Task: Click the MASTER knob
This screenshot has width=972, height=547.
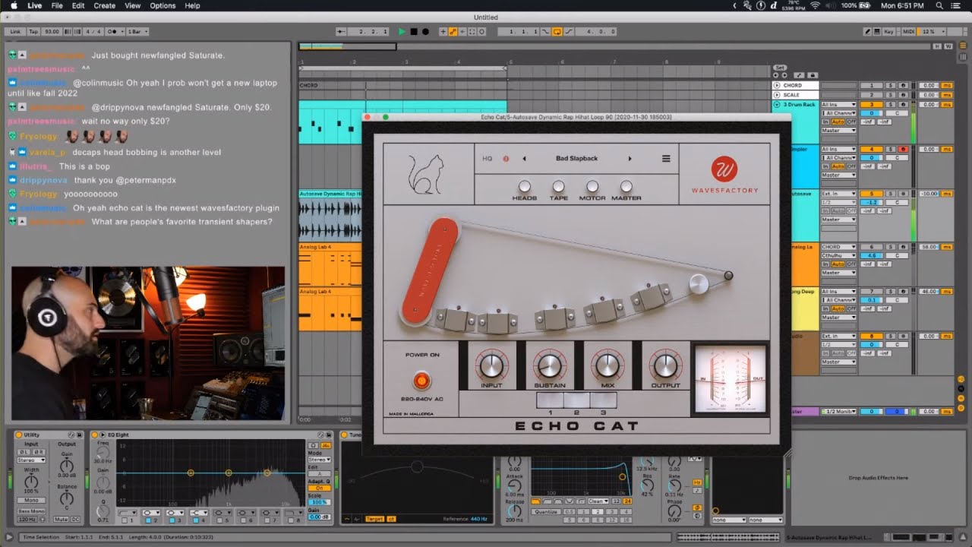Action: (626, 186)
